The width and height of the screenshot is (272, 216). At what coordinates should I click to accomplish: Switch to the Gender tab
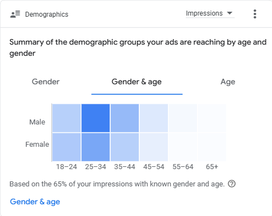(x=46, y=81)
